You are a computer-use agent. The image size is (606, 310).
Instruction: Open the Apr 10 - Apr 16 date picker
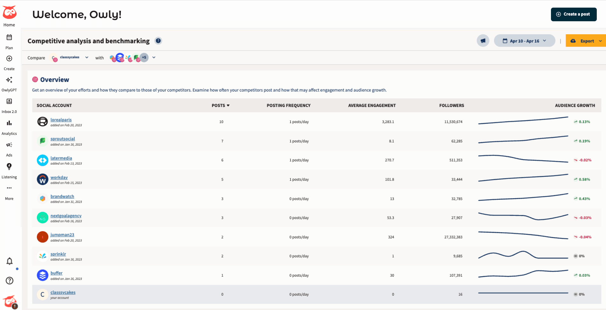[524, 41]
